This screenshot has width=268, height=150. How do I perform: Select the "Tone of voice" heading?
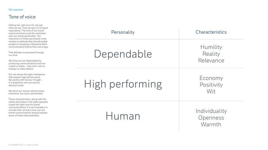[22, 17]
